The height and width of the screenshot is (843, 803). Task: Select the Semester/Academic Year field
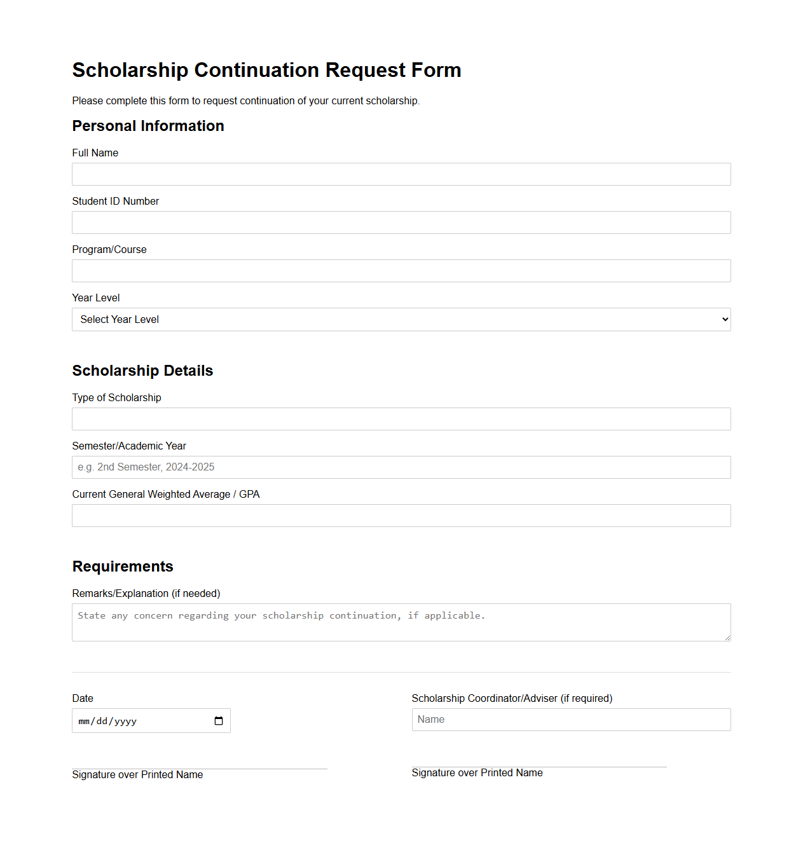point(401,467)
